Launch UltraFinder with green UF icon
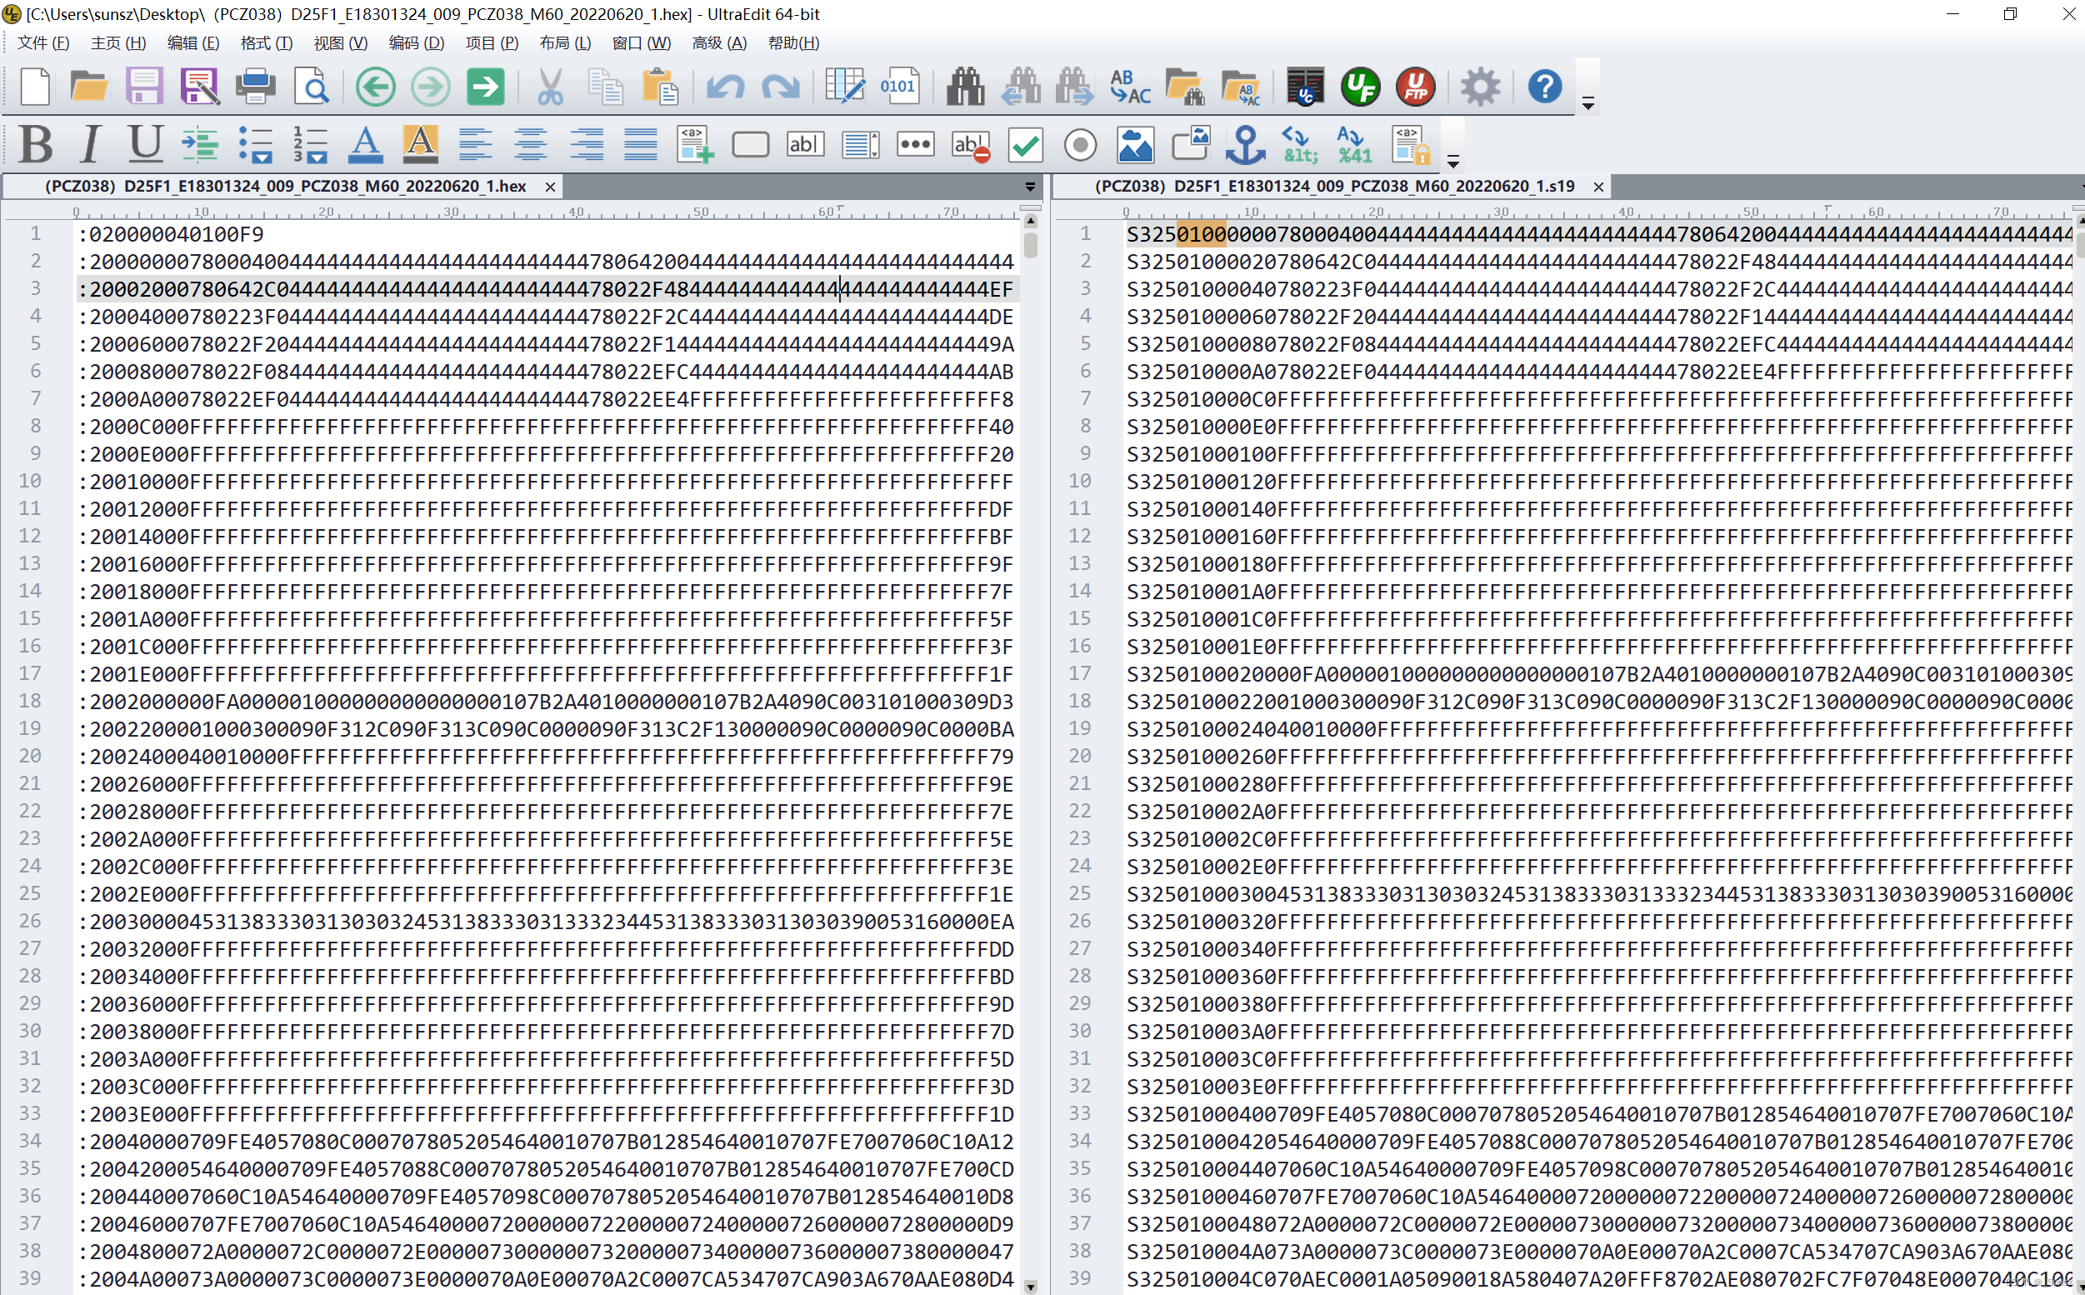The width and height of the screenshot is (2085, 1295). (x=1360, y=87)
